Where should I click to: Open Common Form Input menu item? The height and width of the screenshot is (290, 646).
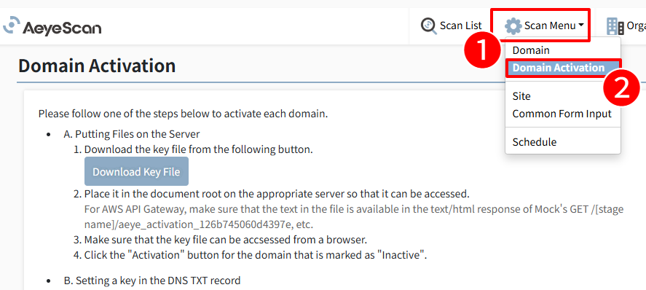[x=563, y=114]
